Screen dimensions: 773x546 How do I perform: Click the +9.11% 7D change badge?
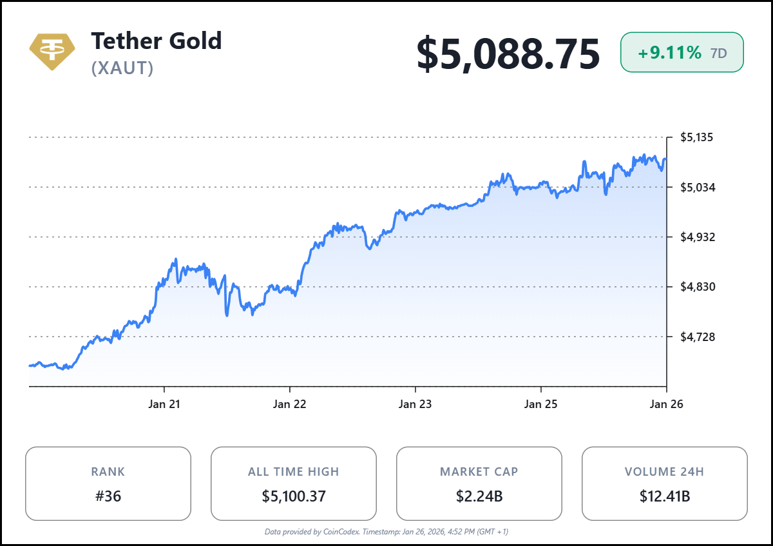point(682,52)
